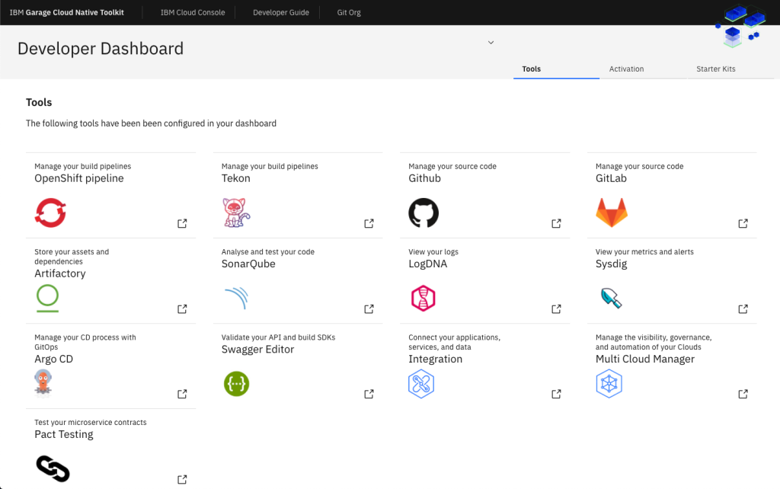
Task: Select the Artifactory green circle icon
Action: point(47,298)
